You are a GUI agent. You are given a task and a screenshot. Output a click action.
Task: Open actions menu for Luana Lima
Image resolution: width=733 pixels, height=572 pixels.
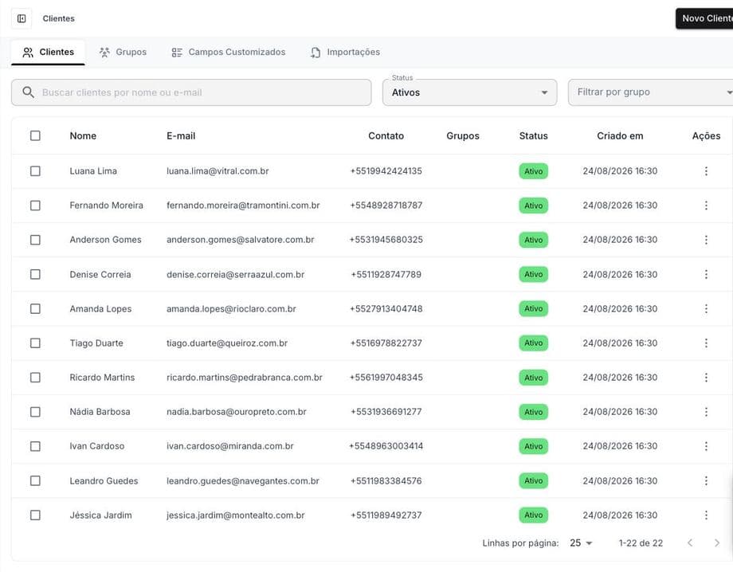[x=706, y=171]
